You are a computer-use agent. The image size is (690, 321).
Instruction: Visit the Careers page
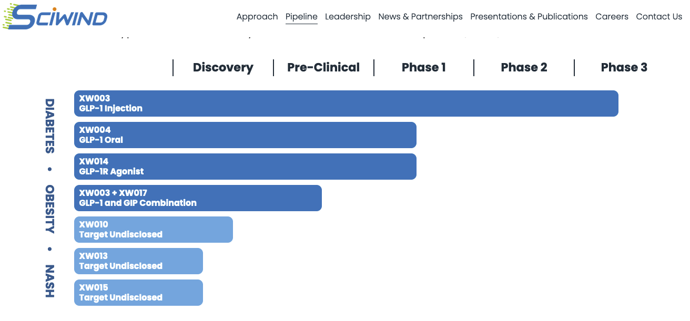click(612, 17)
